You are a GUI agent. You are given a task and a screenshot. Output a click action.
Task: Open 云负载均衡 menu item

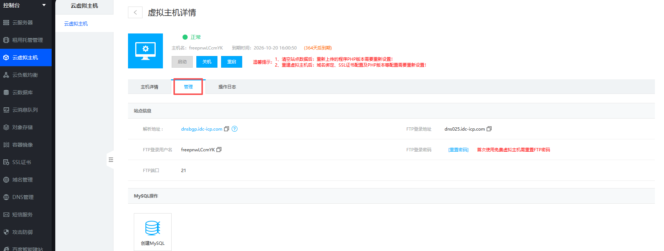click(x=26, y=75)
